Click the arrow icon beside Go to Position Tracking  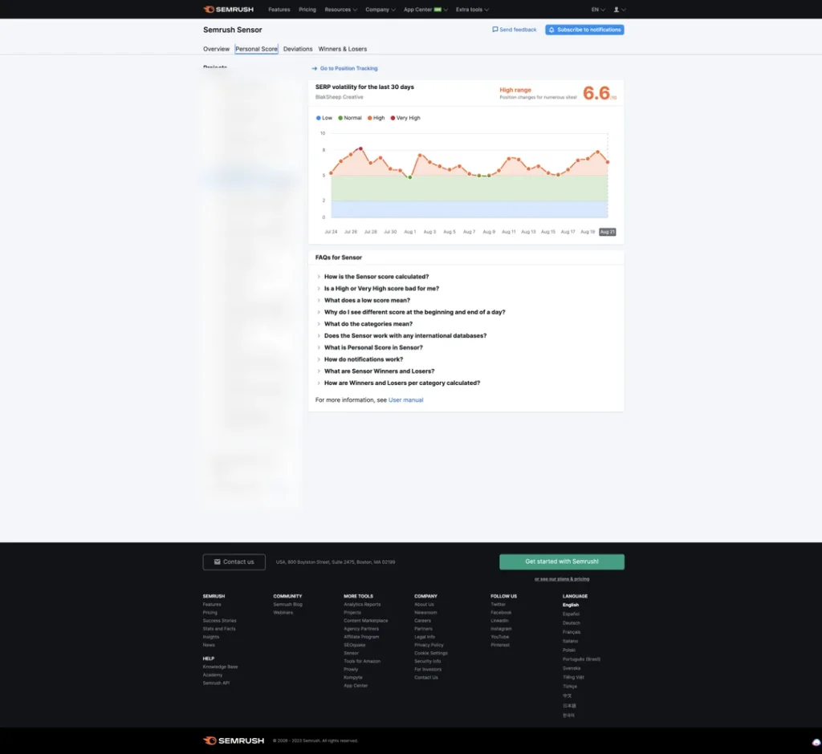tap(315, 68)
